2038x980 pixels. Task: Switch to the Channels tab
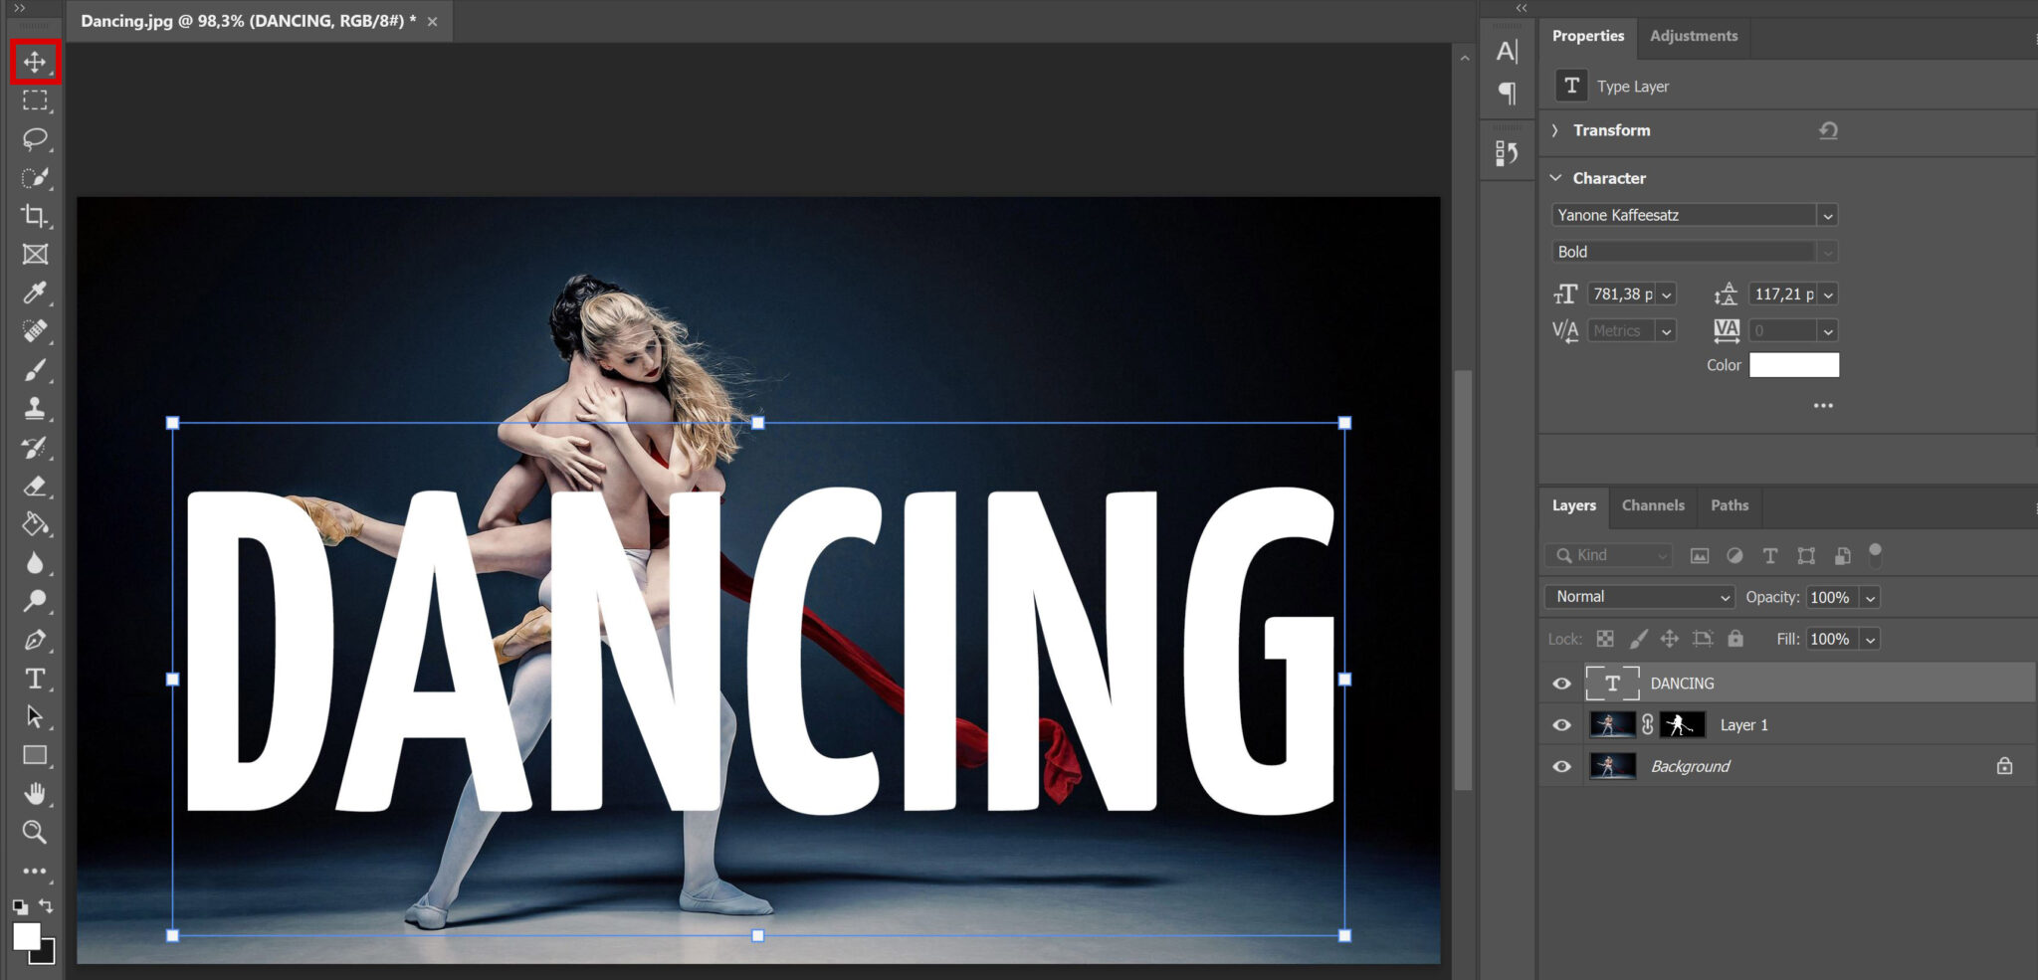(1652, 505)
